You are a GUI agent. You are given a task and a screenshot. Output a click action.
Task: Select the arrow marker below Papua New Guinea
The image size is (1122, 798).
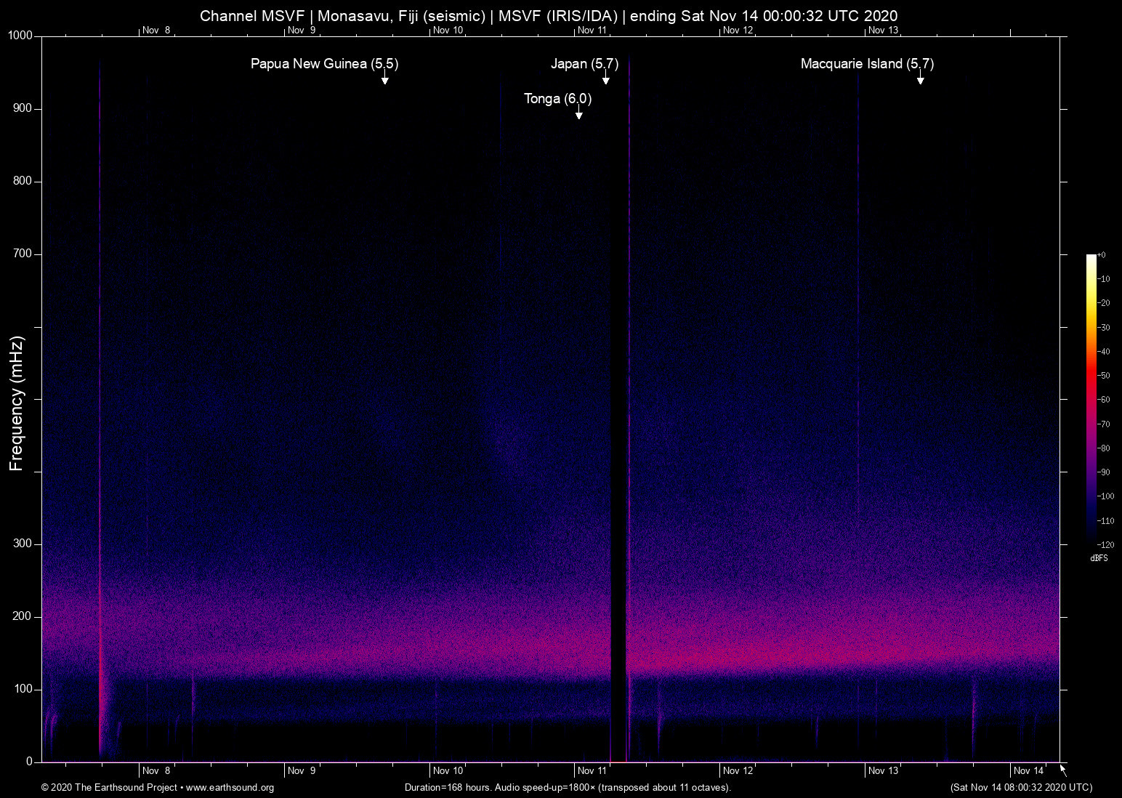(384, 78)
